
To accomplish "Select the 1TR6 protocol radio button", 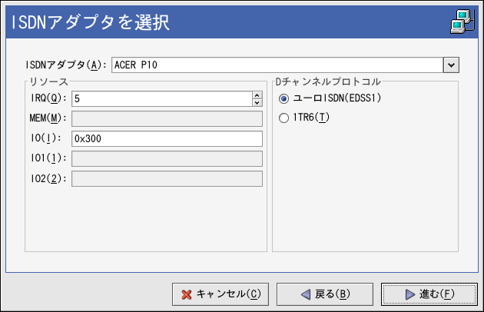I will click(x=284, y=118).
